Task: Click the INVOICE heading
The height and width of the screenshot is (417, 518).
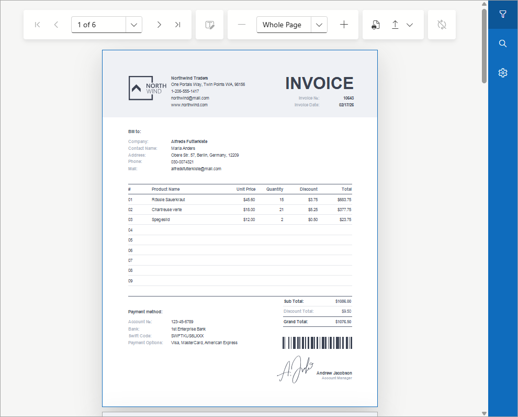Action: point(320,83)
